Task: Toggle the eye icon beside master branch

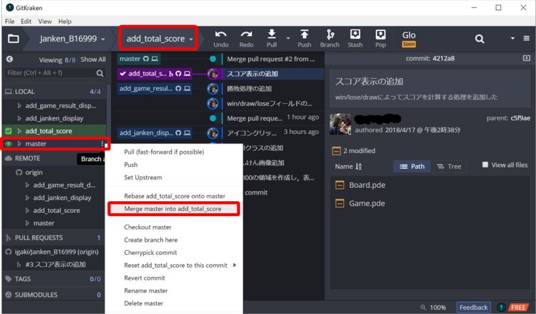Action: point(9,144)
